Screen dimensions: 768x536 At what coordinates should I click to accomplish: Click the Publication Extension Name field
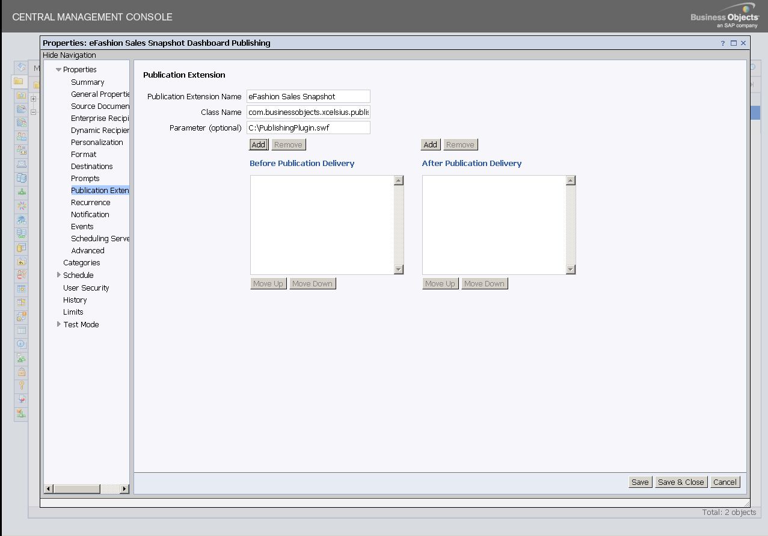pyautogui.click(x=309, y=96)
